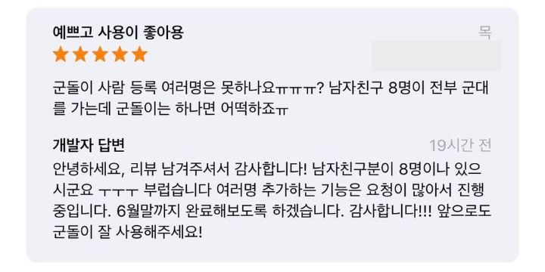Click review text starting with 군돌이 사람 등록
The image size is (545, 272).
[271, 89]
